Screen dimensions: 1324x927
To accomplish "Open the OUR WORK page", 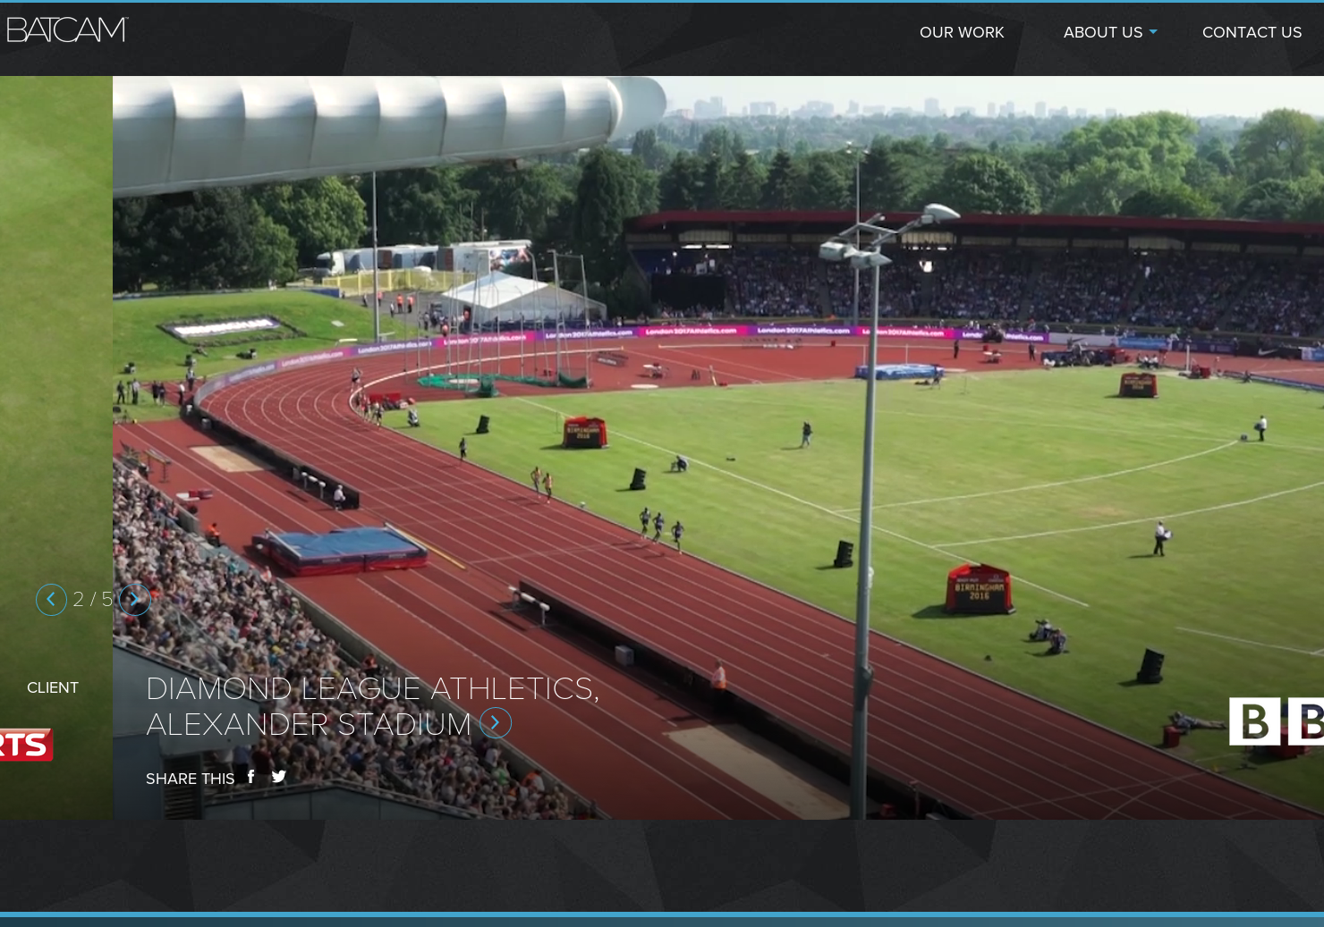I will click(962, 32).
